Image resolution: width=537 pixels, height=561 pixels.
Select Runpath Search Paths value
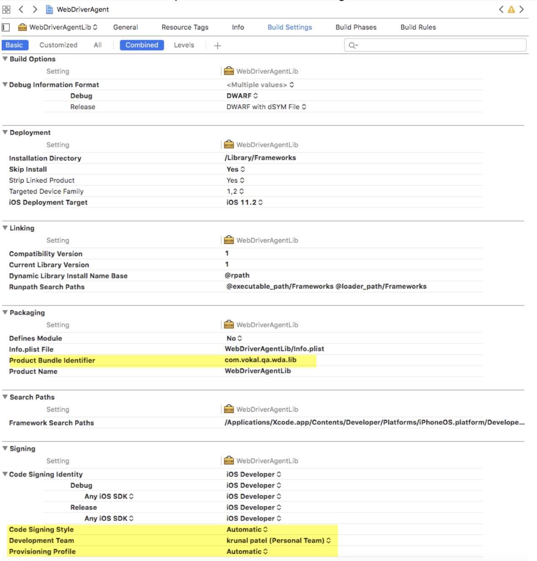coord(326,286)
